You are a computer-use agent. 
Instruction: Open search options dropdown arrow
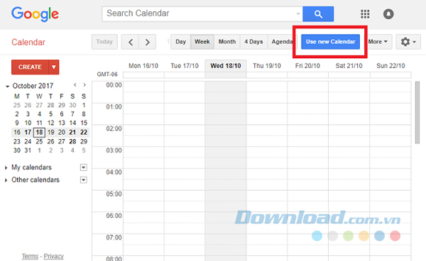tap(298, 14)
